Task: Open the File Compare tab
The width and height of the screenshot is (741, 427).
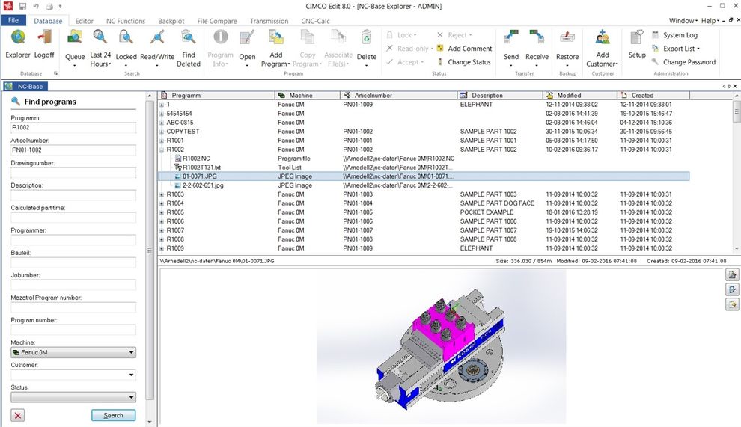Action: [x=217, y=21]
